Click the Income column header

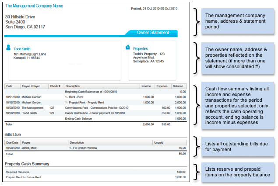146,86
